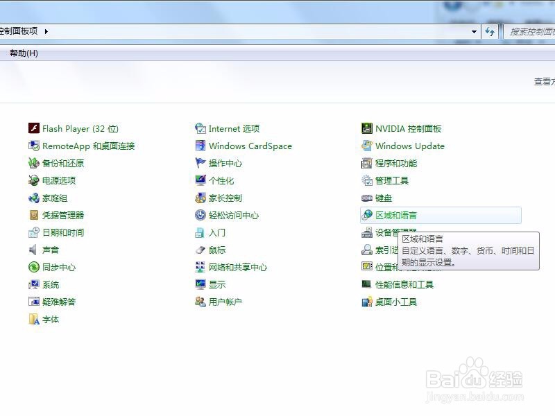This screenshot has width=555, height=416.
Task: Expand the 控制面板项 breadcrumb arrow
Action: pyautogui.click(x=46, y=31)
